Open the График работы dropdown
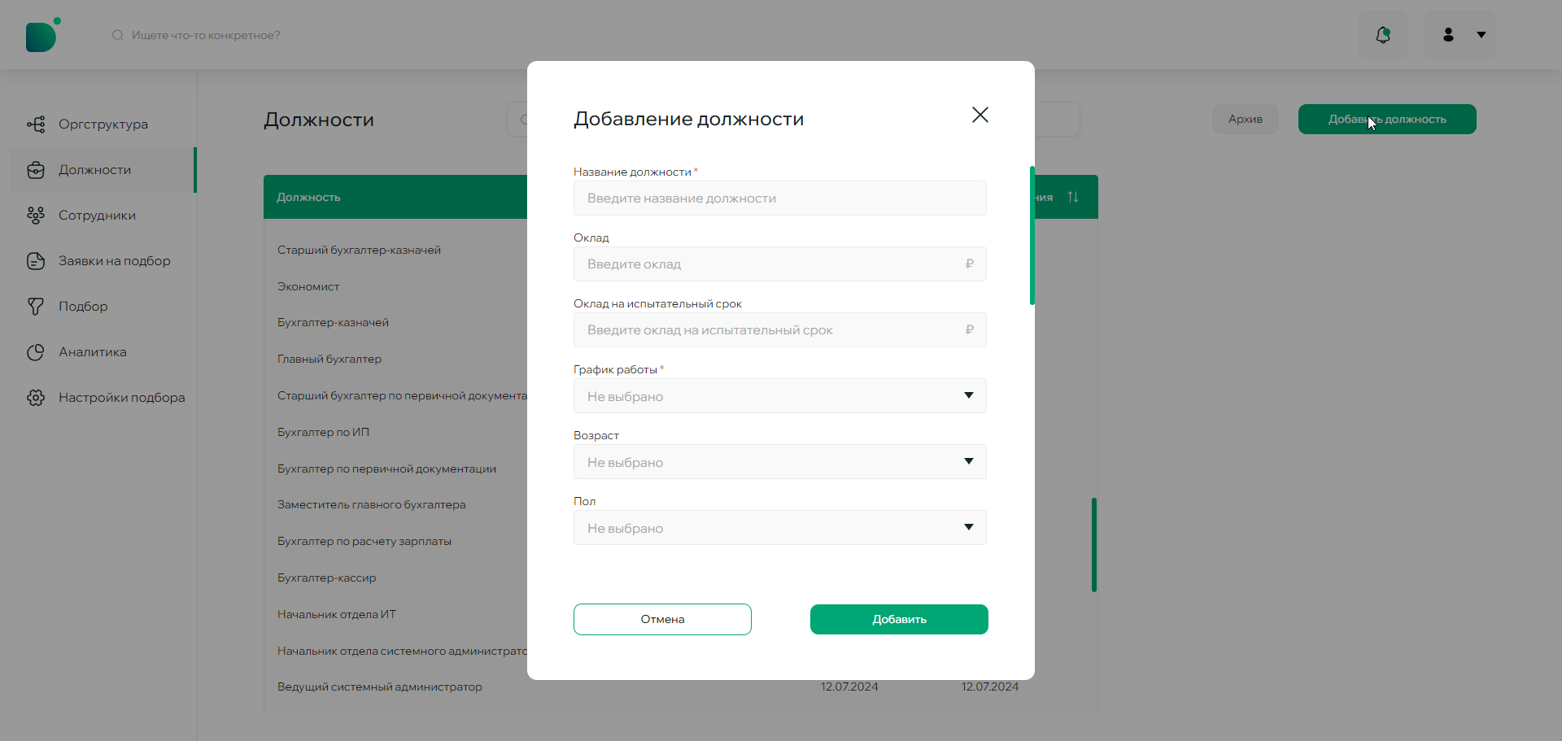The image size is (1562, 741). point(780,396)
